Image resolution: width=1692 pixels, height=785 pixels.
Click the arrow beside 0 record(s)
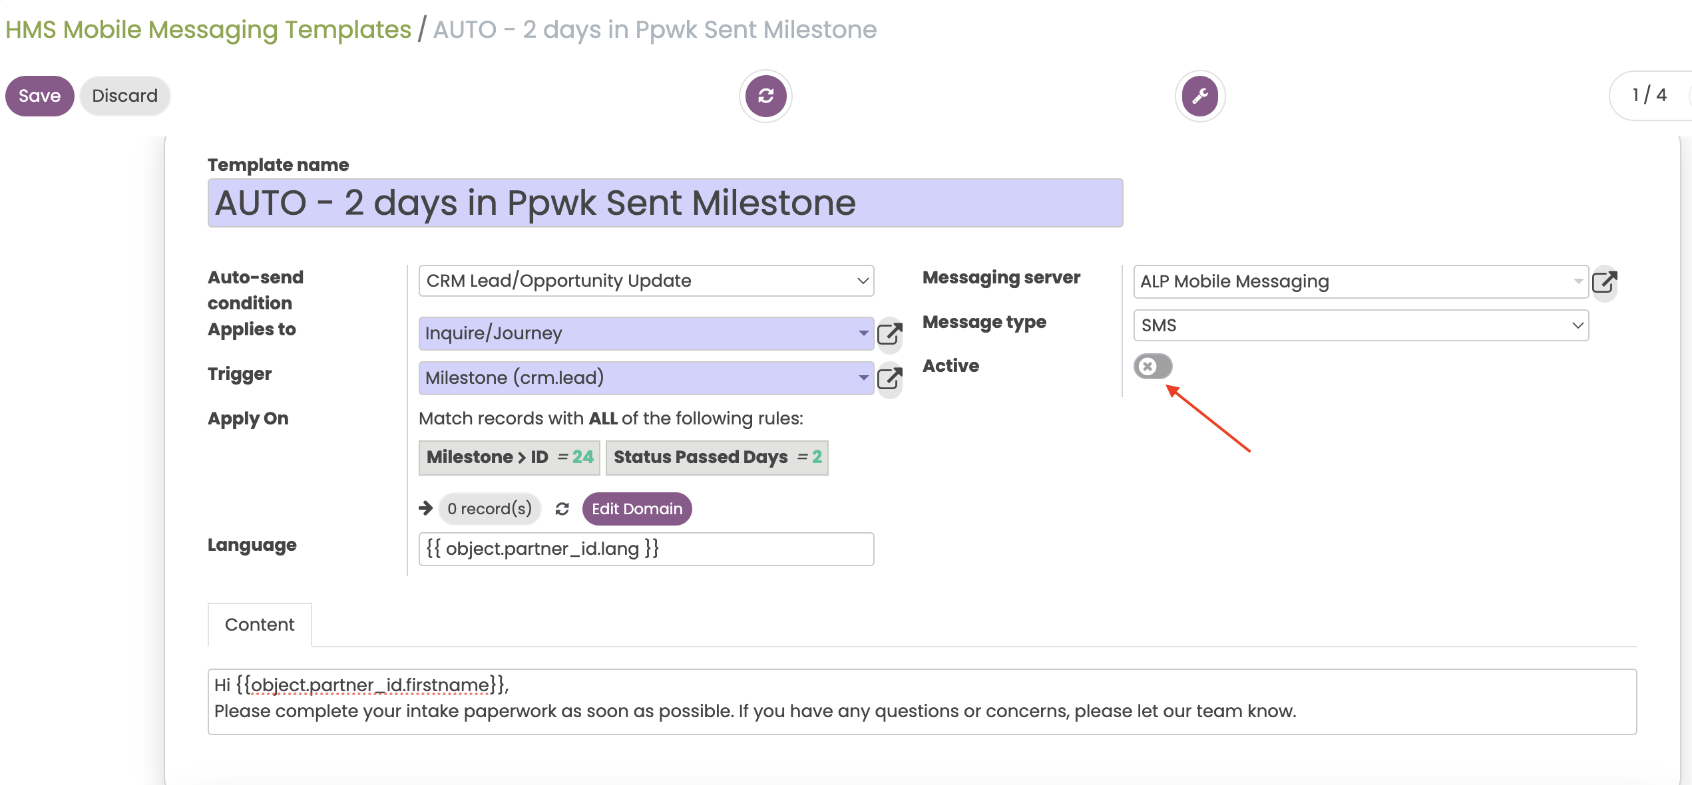coord(426,509)
